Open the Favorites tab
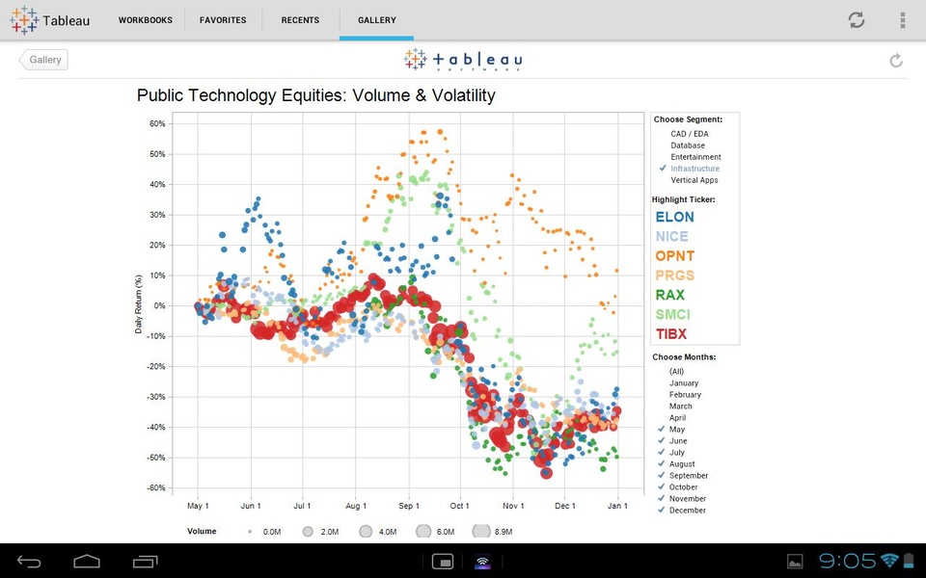Viewport: 926px width, 578px height. point(223,20)
